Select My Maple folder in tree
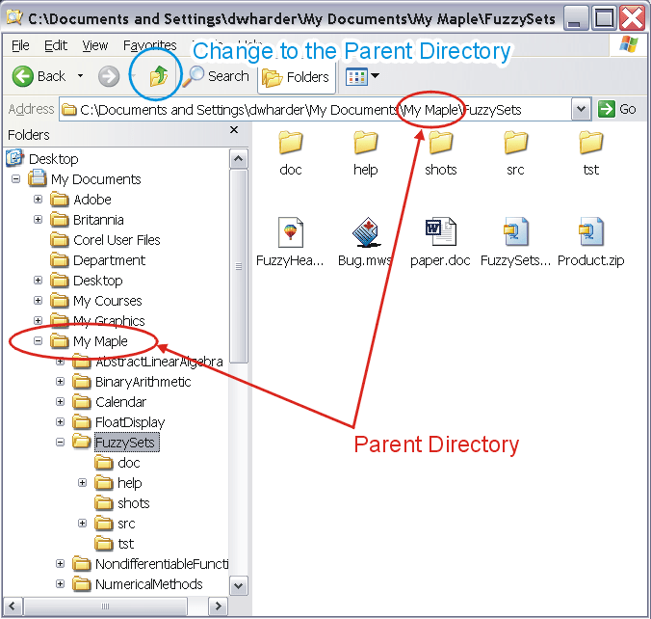Viewport: 651px width, 619px height. point(89,341)
